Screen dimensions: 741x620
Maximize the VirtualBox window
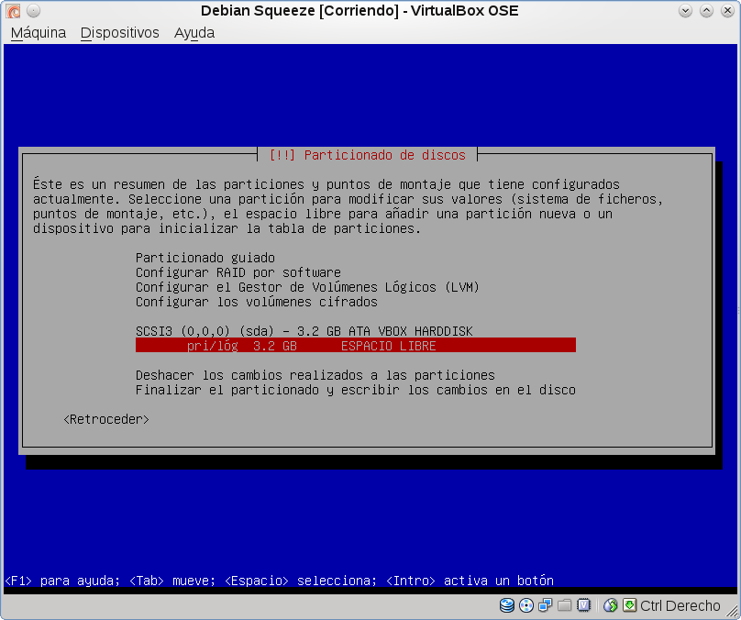[x=706, y=10]
